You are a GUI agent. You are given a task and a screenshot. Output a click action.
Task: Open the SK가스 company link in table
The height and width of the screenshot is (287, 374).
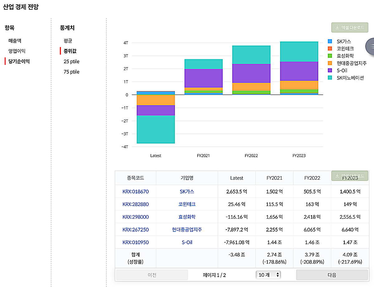click(187, 192)
